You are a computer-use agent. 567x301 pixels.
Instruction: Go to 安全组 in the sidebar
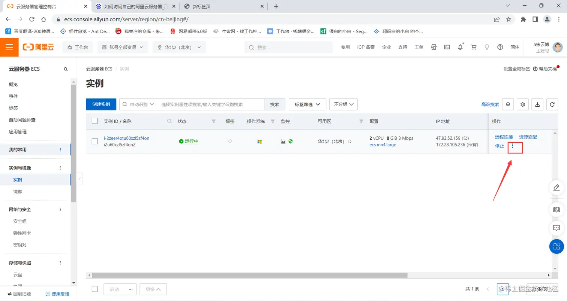[20, 221]
